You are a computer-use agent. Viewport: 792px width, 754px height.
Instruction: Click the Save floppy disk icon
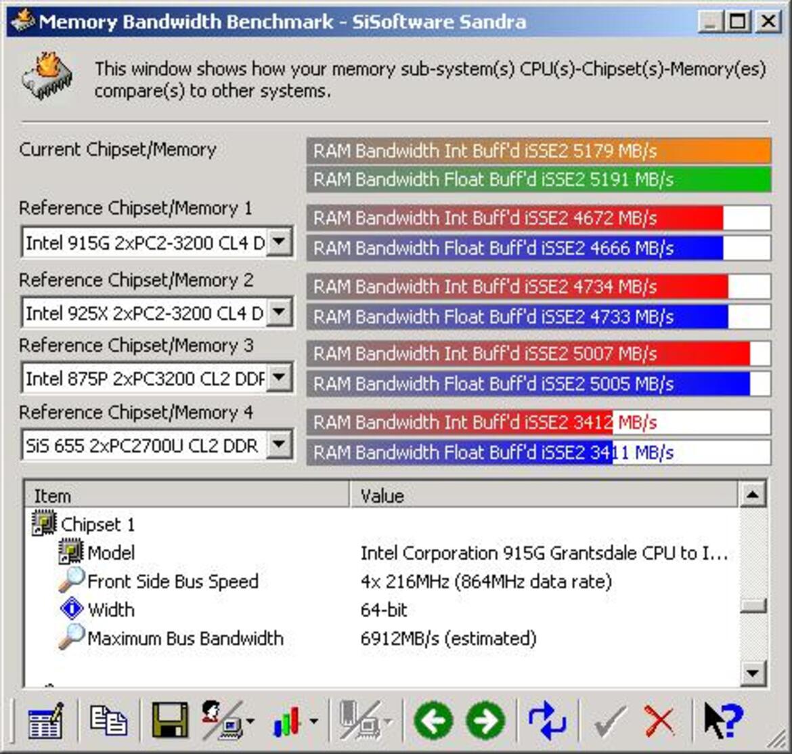click(170, 720)
